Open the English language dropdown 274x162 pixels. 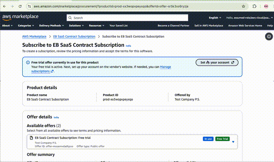(x=215, y=18)
